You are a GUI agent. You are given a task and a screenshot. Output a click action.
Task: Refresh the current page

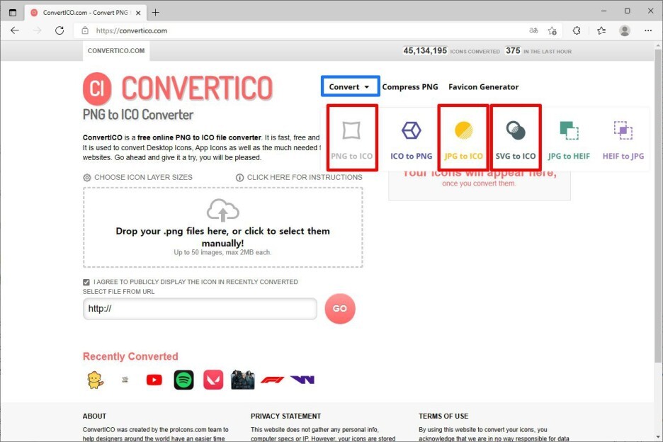point(59,30)
